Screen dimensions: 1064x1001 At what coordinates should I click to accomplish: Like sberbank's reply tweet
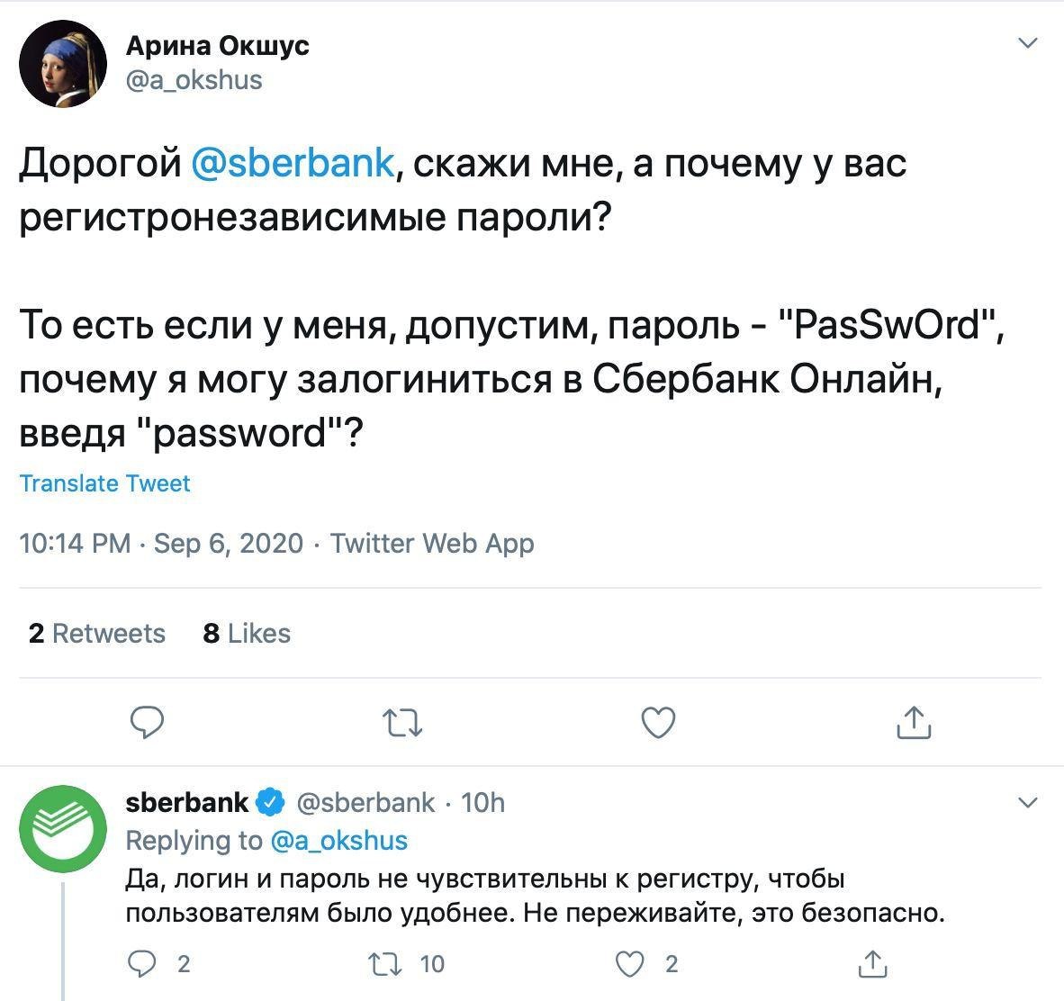click(631, 964)
